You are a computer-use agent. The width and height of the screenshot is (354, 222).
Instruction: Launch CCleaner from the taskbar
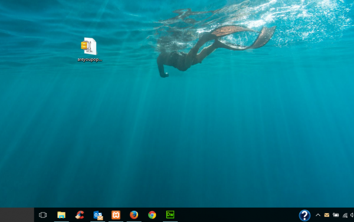pos(80,215)
